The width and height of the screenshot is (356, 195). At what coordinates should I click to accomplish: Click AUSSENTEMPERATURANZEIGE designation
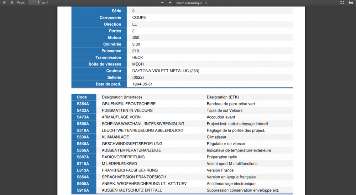pyautogui.click(x=131, y=150)
